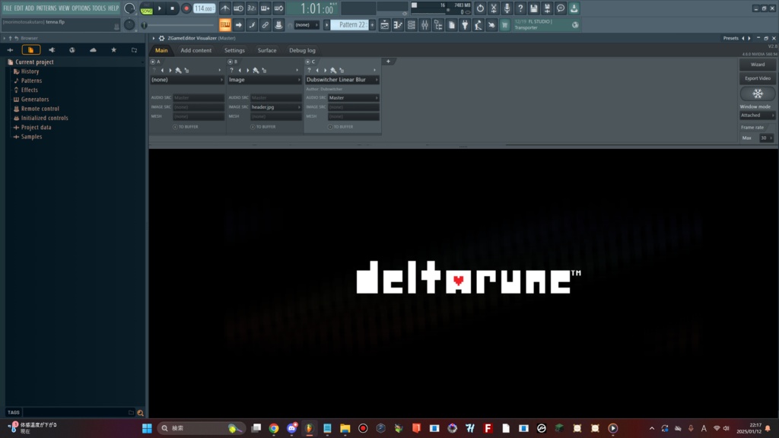Open IMAGE SRC header.jpg dropdown

[275, 107]
